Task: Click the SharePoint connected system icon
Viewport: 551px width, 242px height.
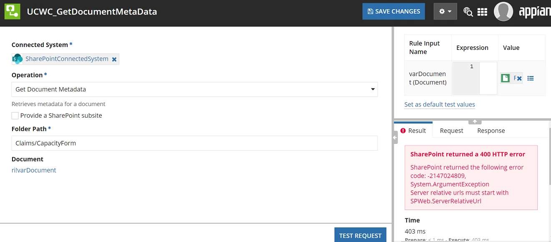Action: coord(18,59)
